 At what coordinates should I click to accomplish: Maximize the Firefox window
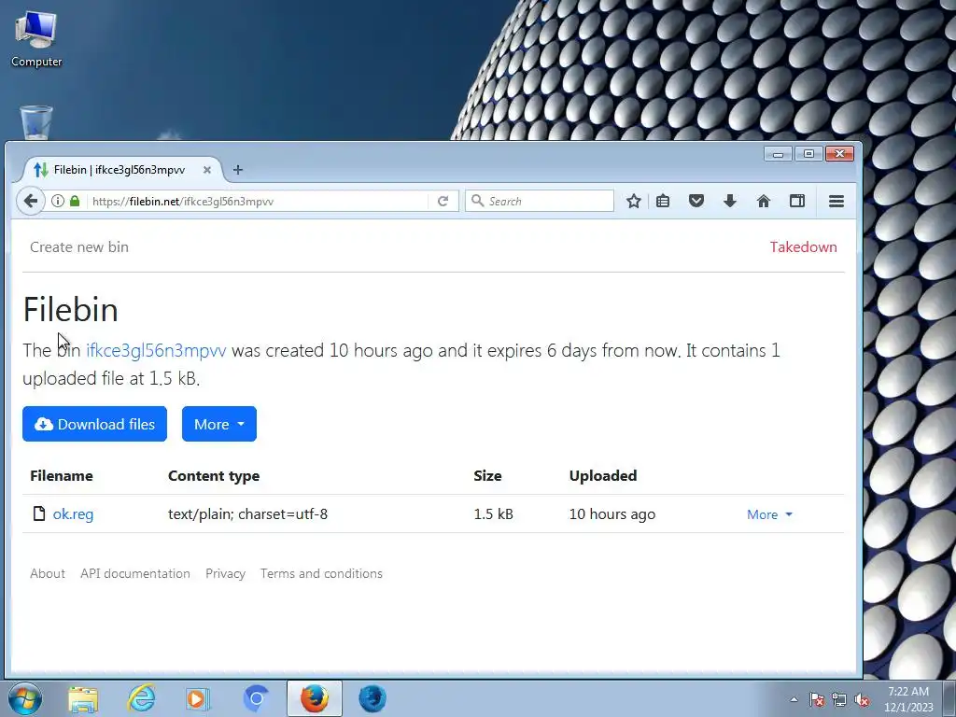click(x=808, y=154)
